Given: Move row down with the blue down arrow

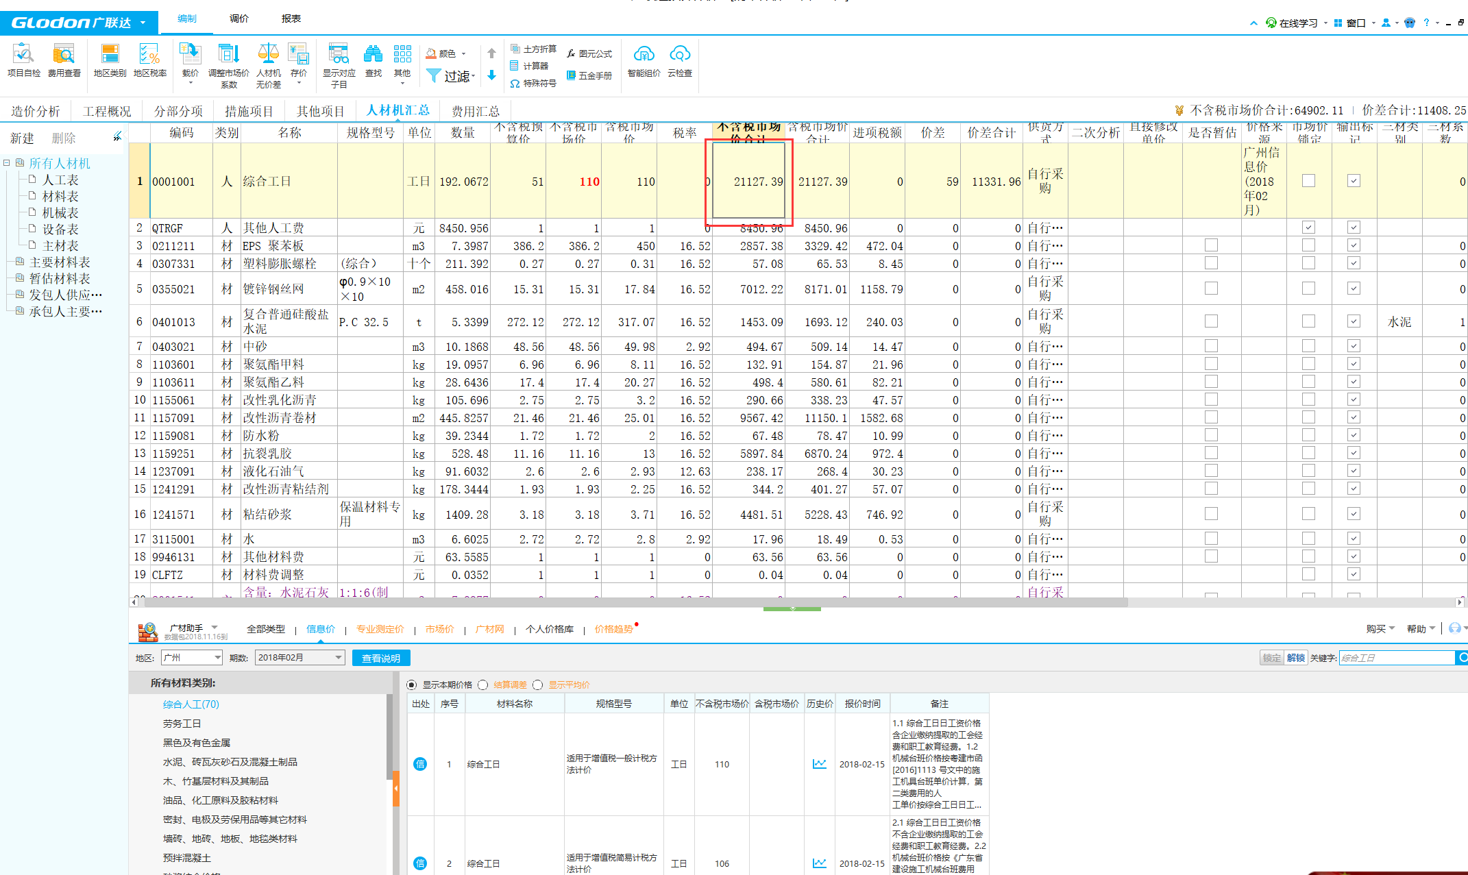Looking at the screenshot, I should pyautogui.click(x=491, y=75).
